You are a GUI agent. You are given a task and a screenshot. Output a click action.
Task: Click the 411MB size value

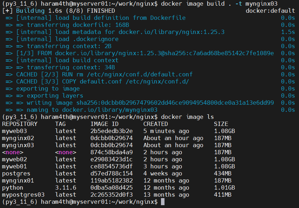click(223, 195)
